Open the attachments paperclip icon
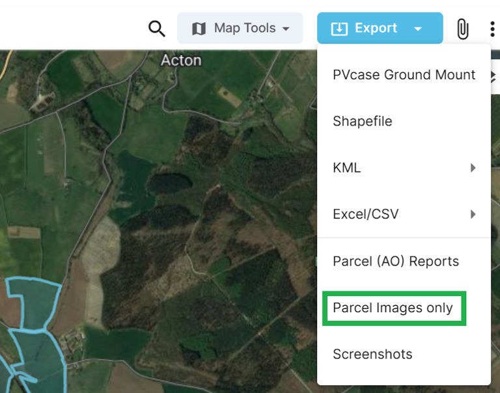The image size is (500, 393). point(462,29)
